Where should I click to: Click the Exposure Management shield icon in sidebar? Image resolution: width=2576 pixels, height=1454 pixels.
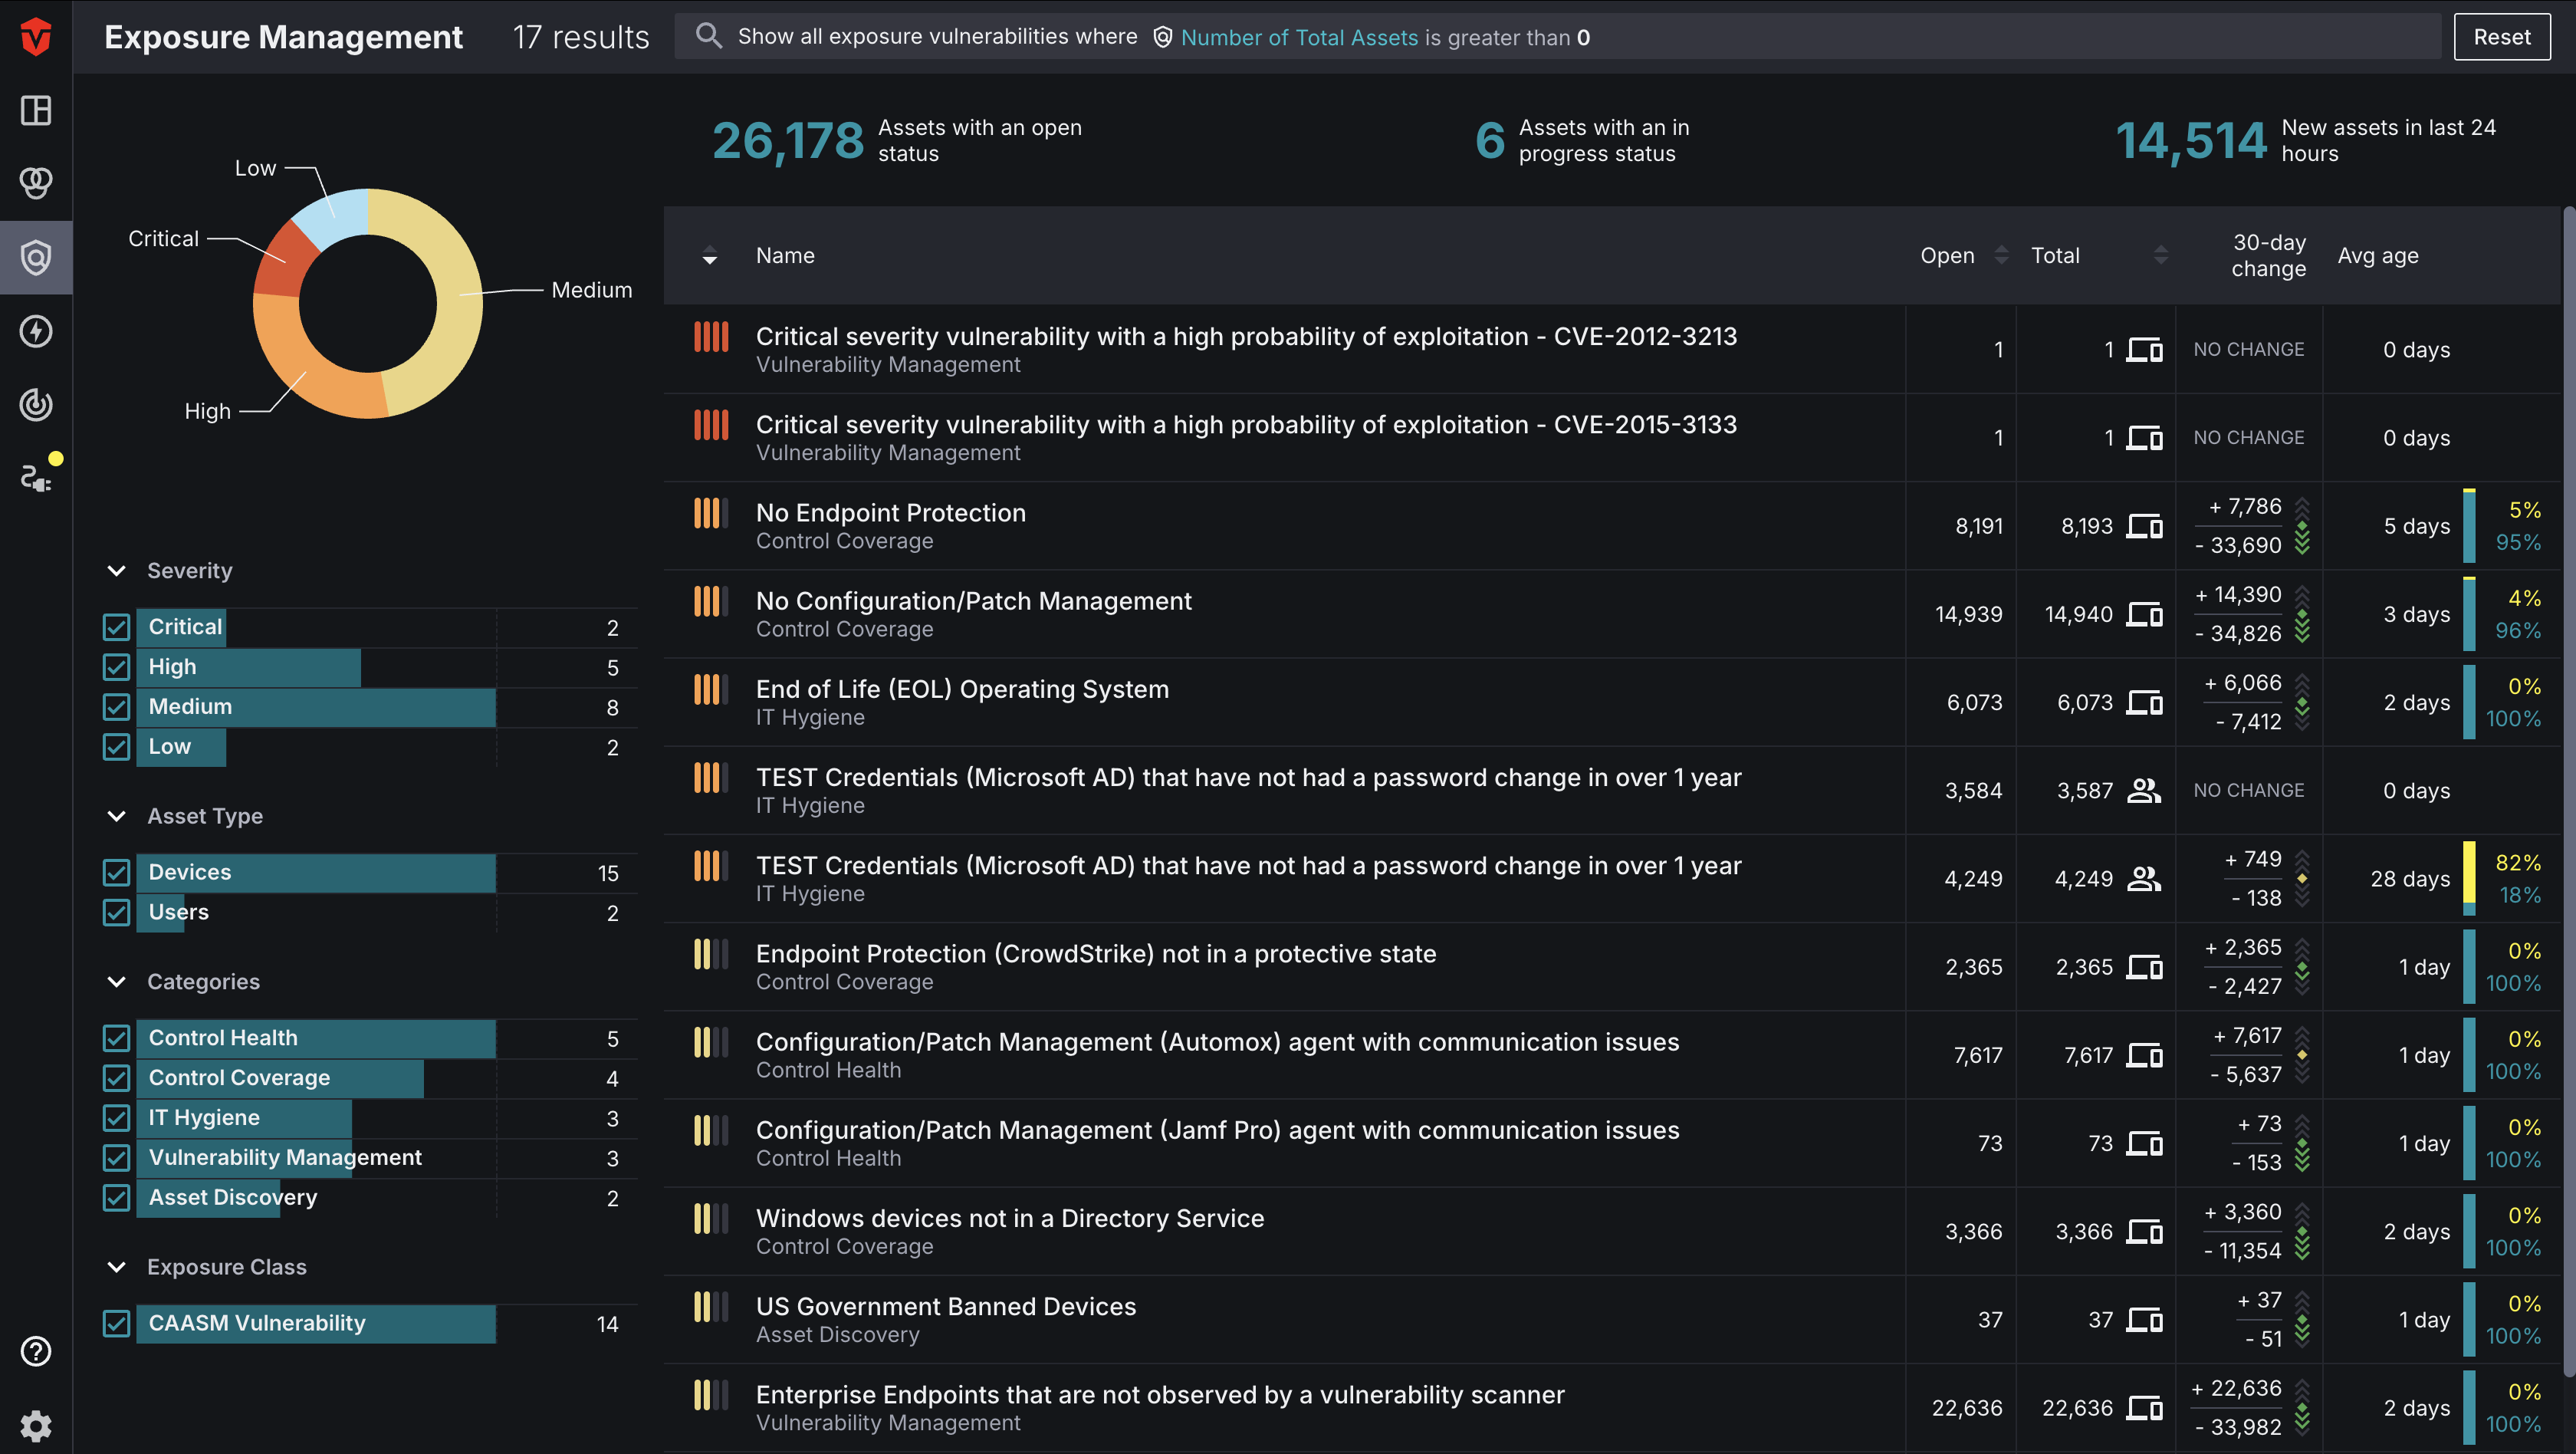[36, 257]
